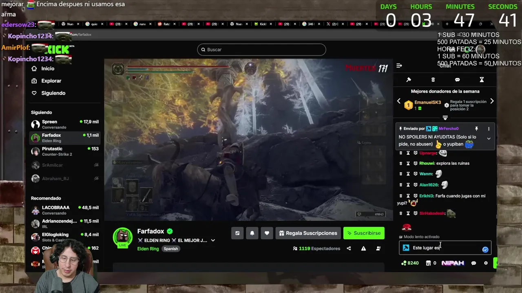Click Spanish language tag
The height and width of the screenshot is (293, 522).
tap(171, 249)
